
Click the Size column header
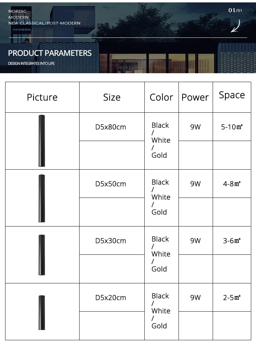click(x=112, y=97)
